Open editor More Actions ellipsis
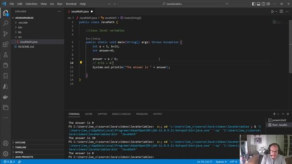292x164 pixels. 287,11
